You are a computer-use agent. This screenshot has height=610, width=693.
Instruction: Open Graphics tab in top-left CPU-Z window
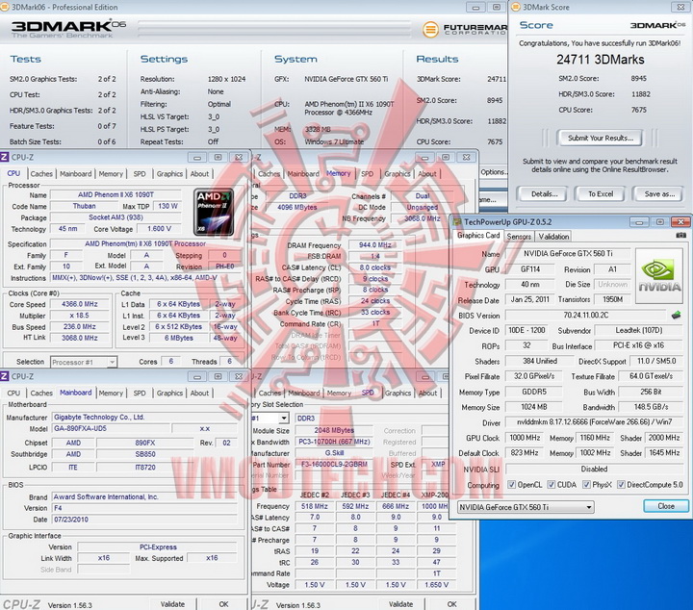click(x=169, y=173)
